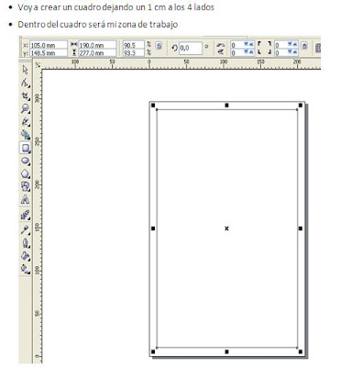Select the Text tool
The height and width of the screenshot is (367, 351).
[26, 200]
